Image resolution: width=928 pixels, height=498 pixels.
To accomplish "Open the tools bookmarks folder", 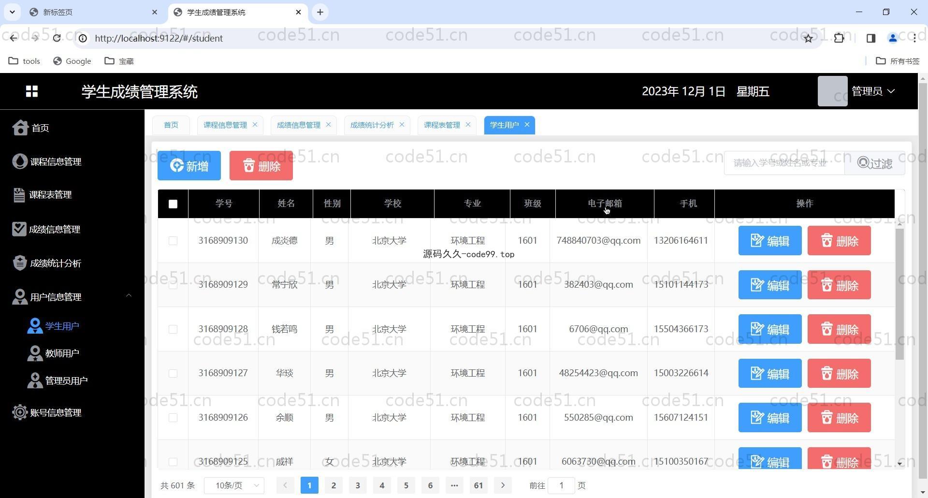I will tap(24, 61).
